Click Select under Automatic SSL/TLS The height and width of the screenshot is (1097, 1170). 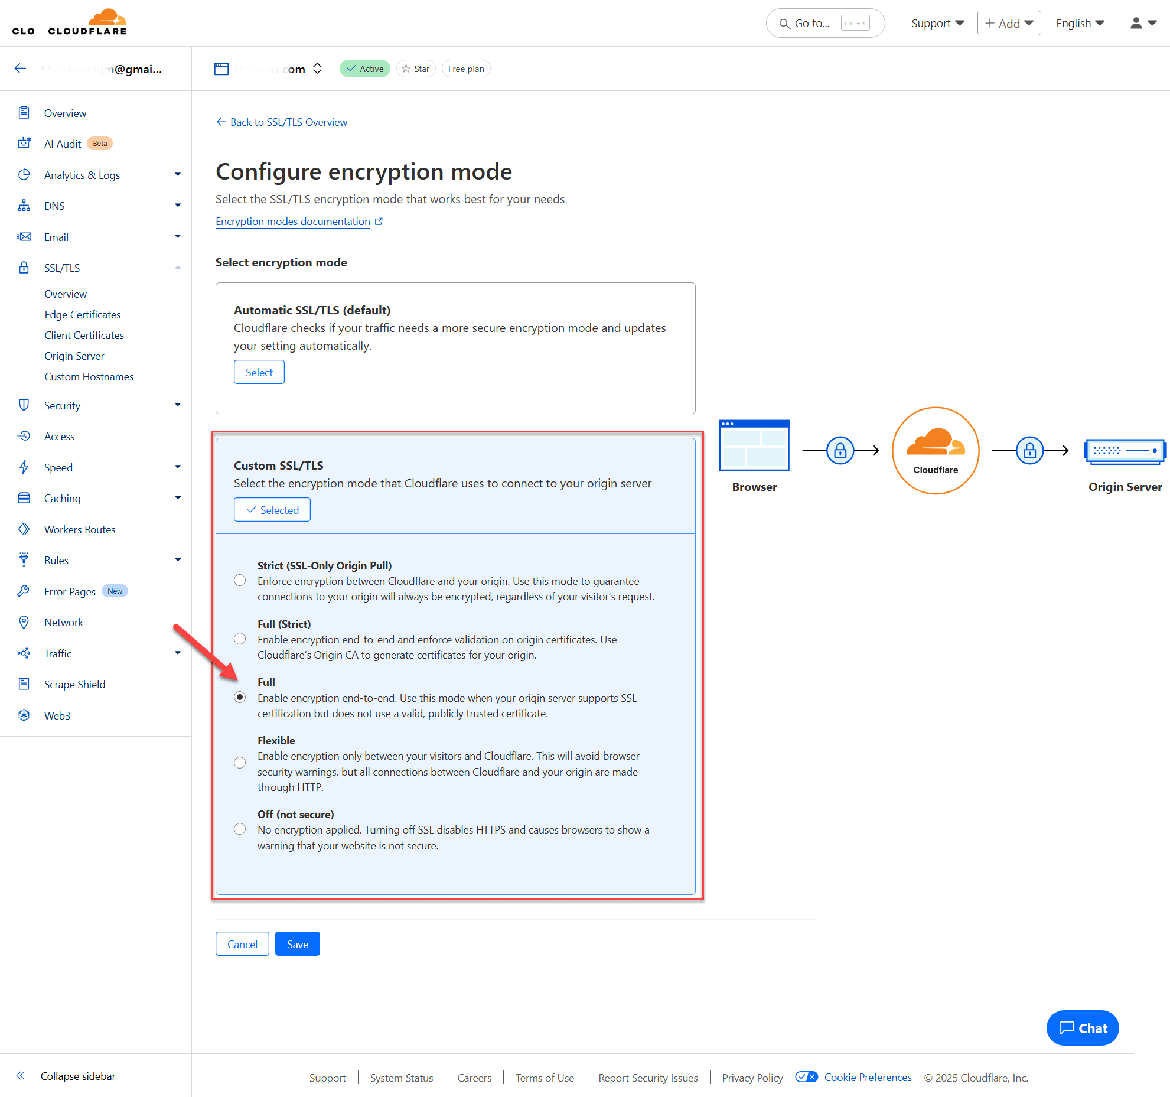(x=259, y=372)
